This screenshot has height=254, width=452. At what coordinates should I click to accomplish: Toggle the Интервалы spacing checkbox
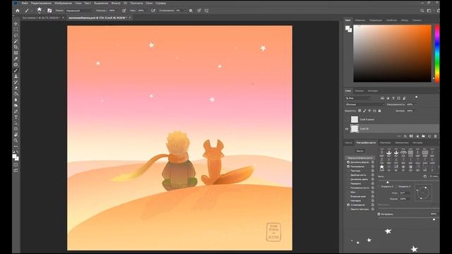[x=379, y=214]
